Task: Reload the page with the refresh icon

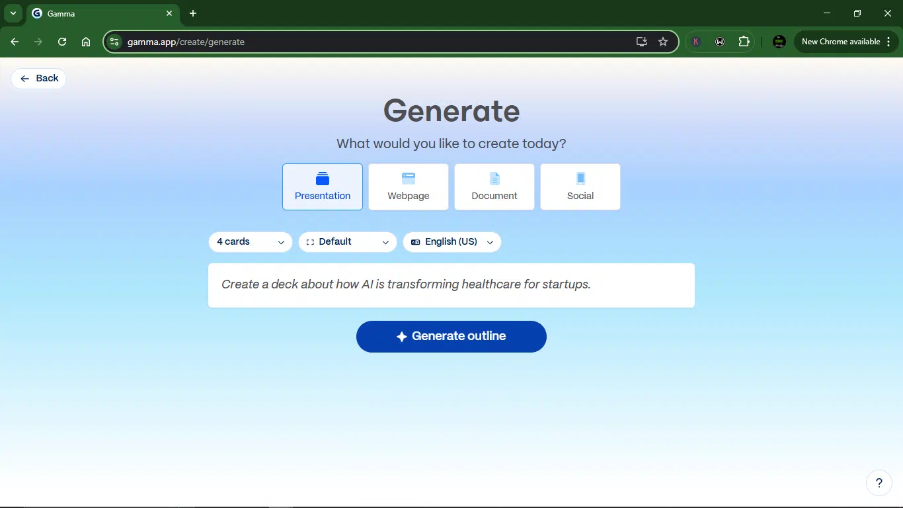Action: [62, 42]
